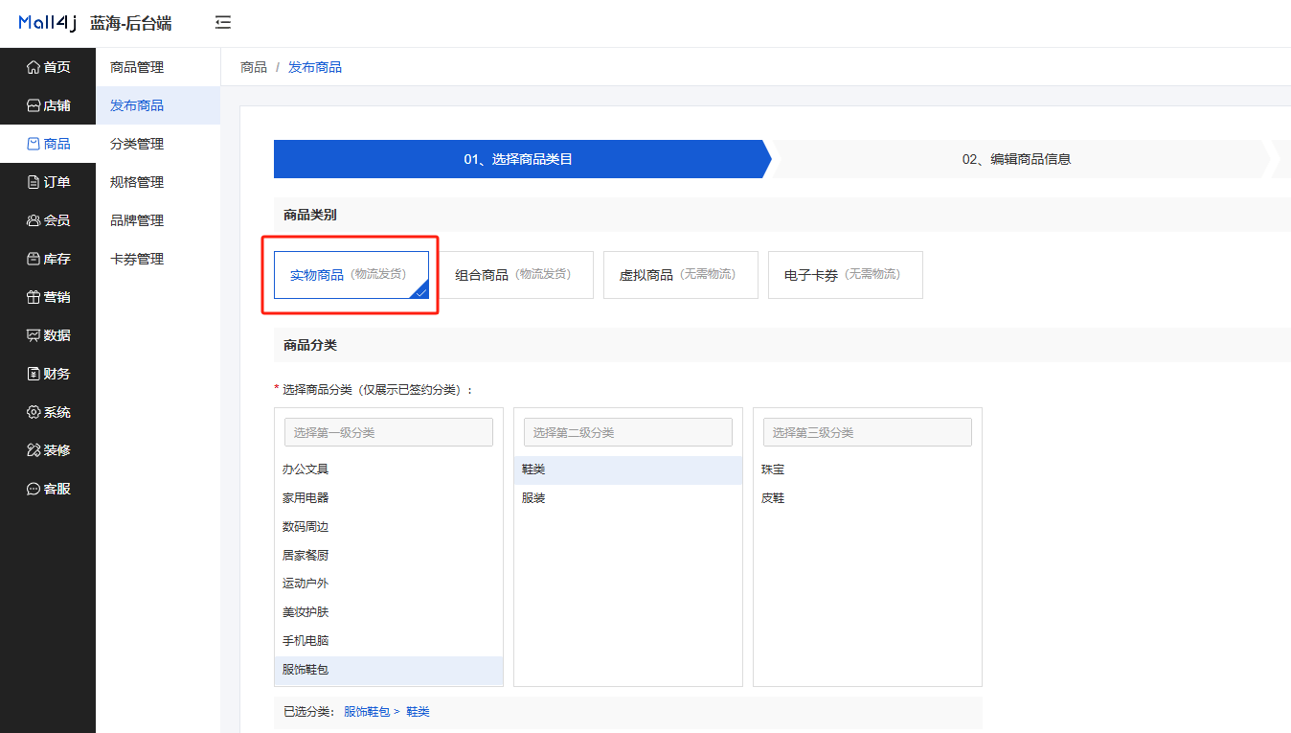Click the gift icon beside 营销
1291x733 pixels.
(x=34, y=297)
